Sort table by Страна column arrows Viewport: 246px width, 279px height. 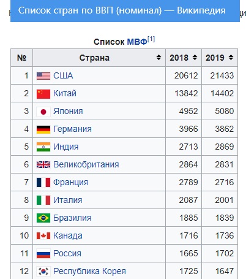point(158,58)
